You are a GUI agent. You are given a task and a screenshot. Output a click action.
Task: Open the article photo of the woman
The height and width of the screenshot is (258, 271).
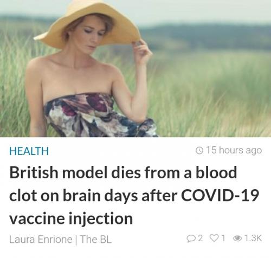pos(135,68)
